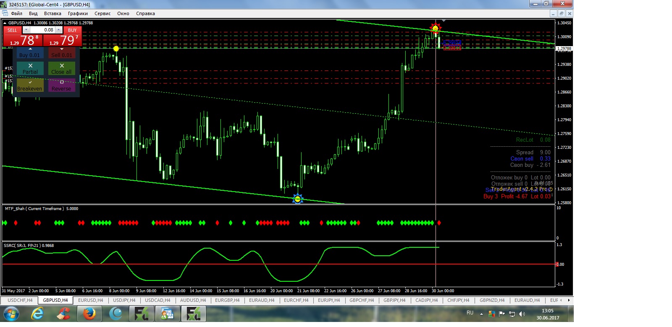
Task: Click the Action Center flag tray icon
Action: click(x=502, y=314)
